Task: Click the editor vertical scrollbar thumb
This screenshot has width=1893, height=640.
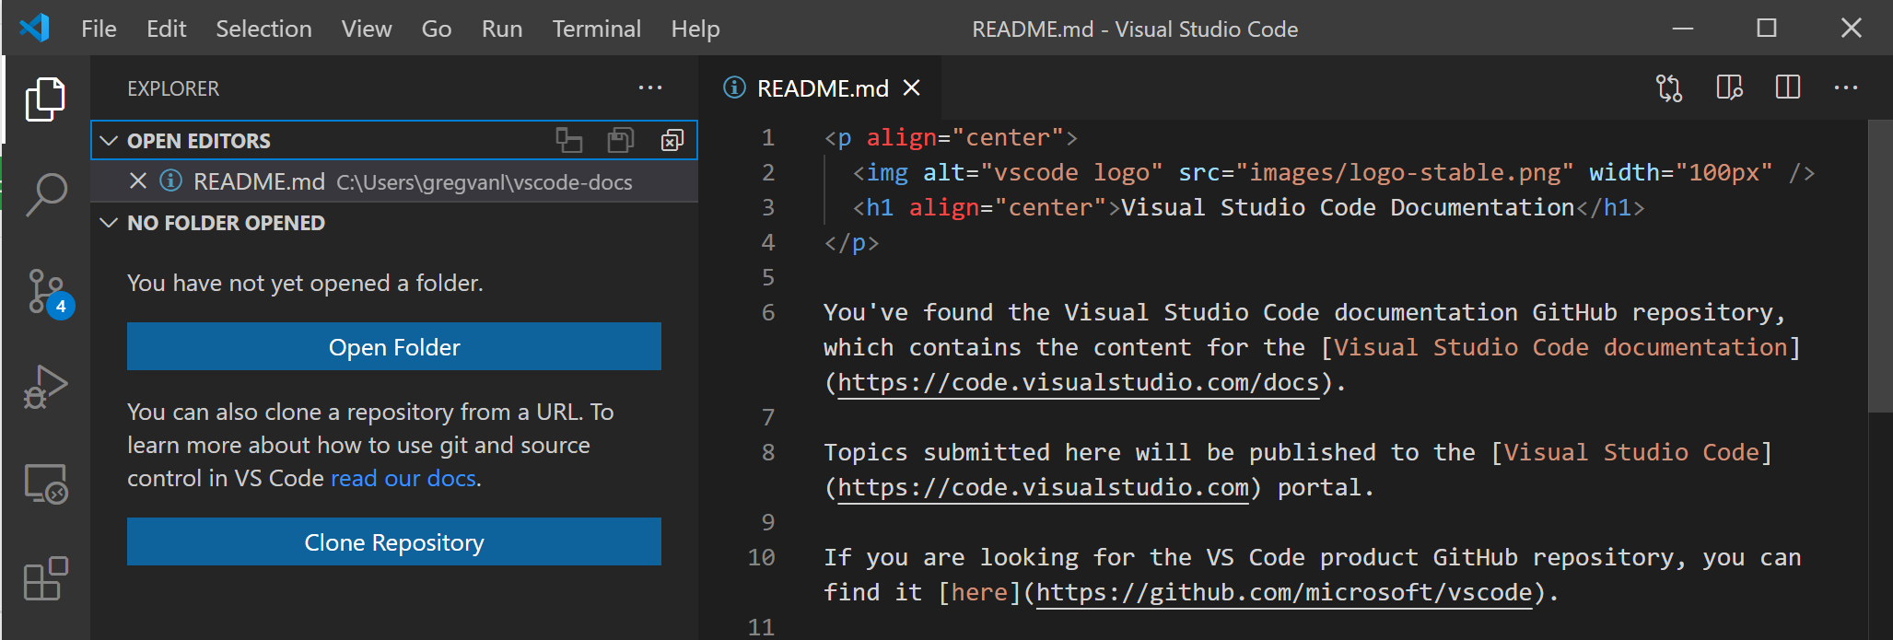Action: [x=1879, y=265]
